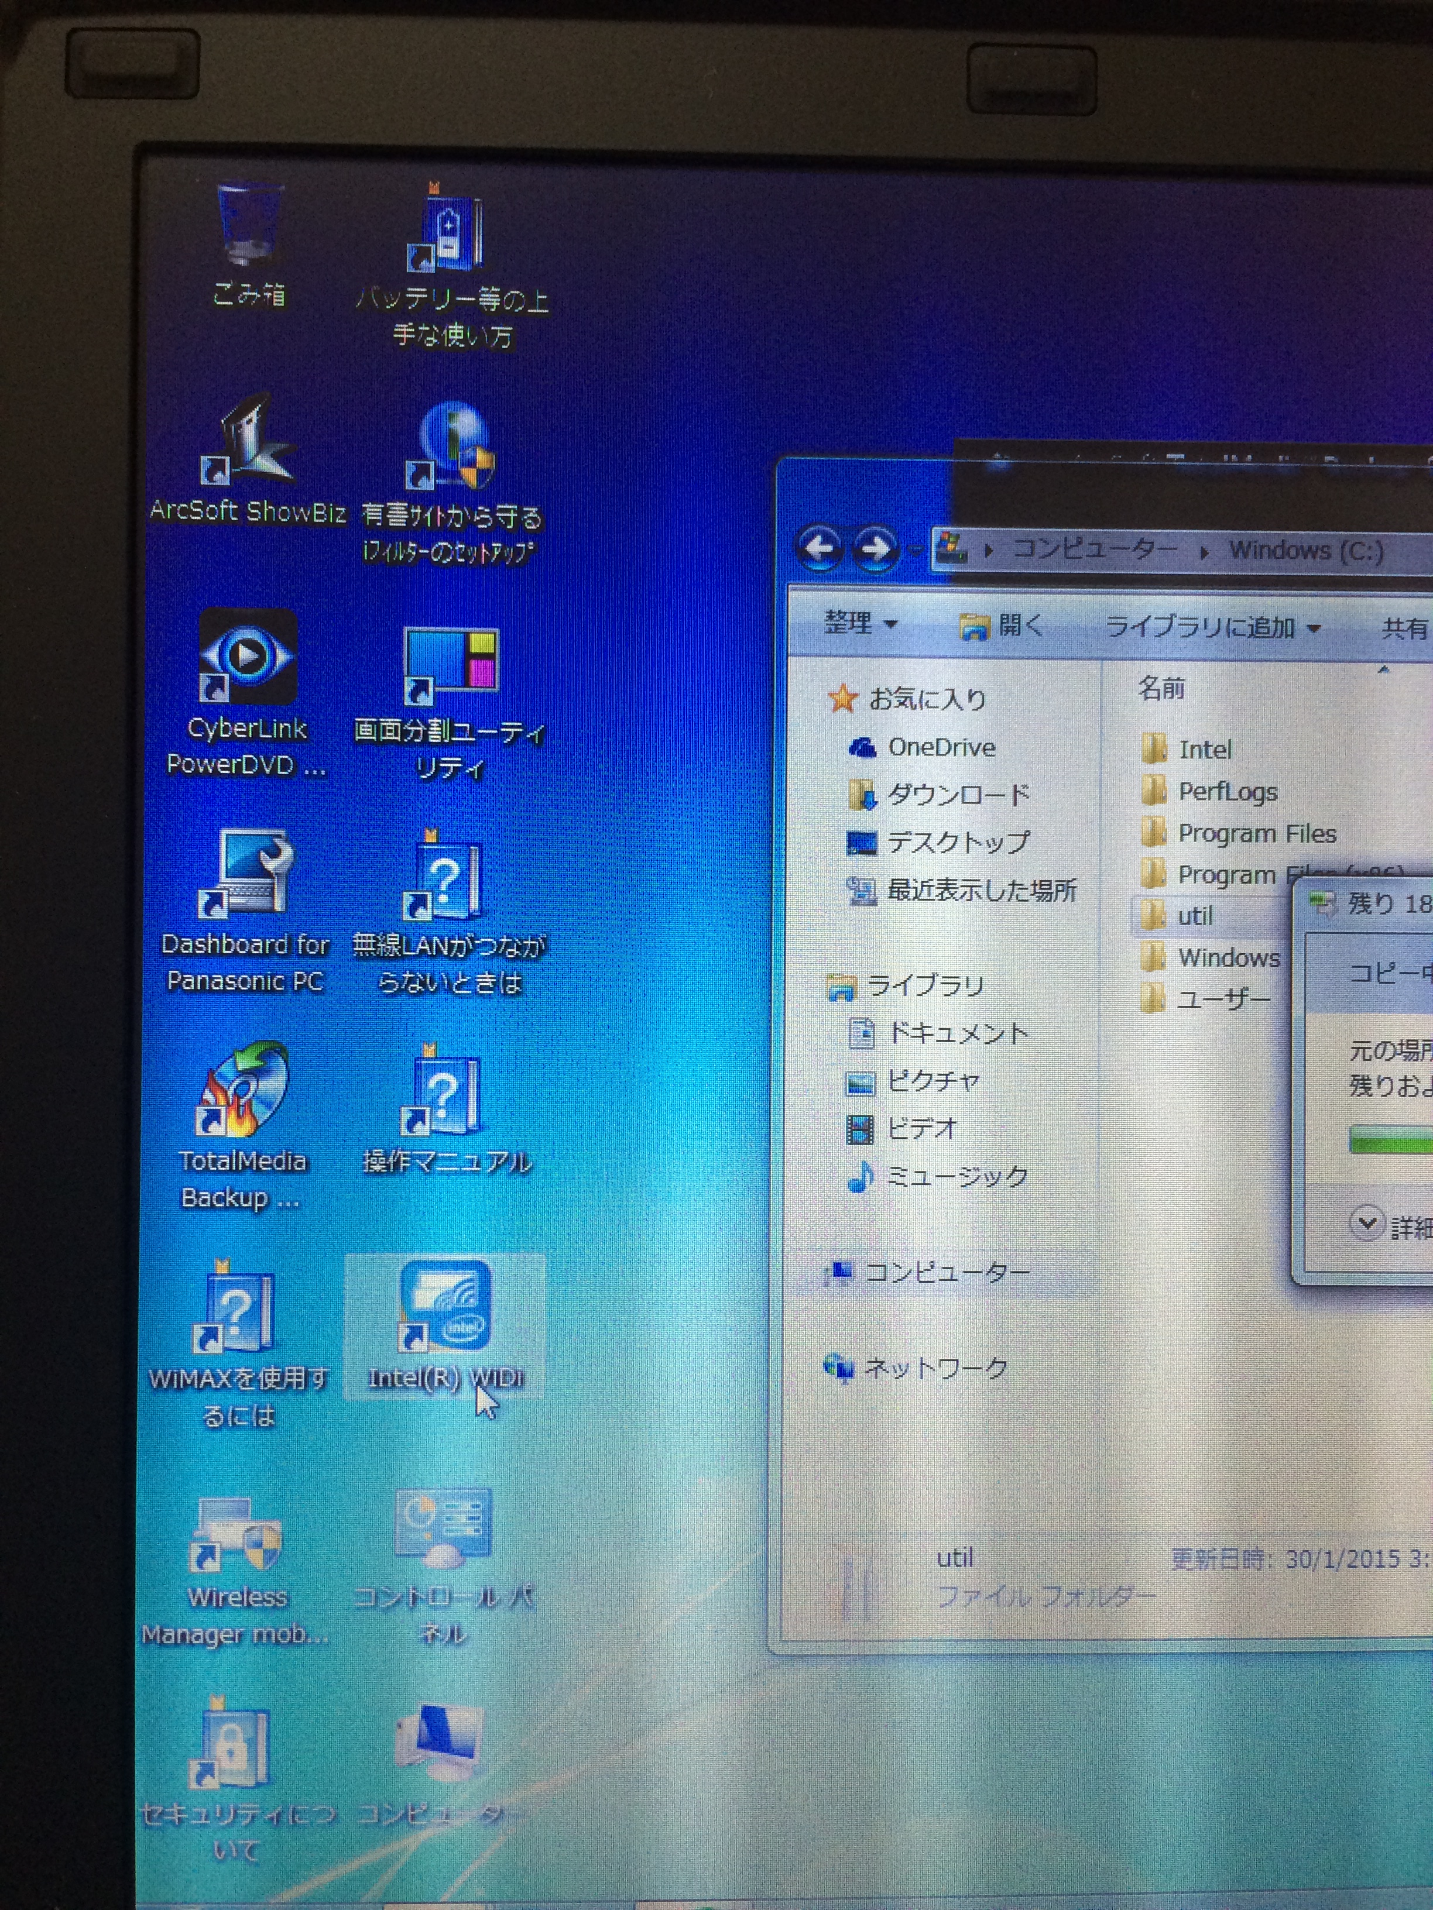Open 画面分割ユーティリティ shortcut
This screenshot has width=1433, height=1910.
click(x=449, y=704)
